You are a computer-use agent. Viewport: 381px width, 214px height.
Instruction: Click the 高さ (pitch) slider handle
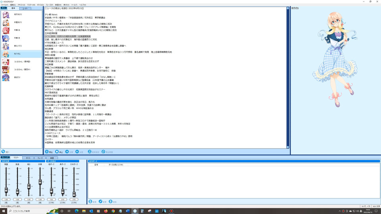pyautogui.click(x=29, y=186)
